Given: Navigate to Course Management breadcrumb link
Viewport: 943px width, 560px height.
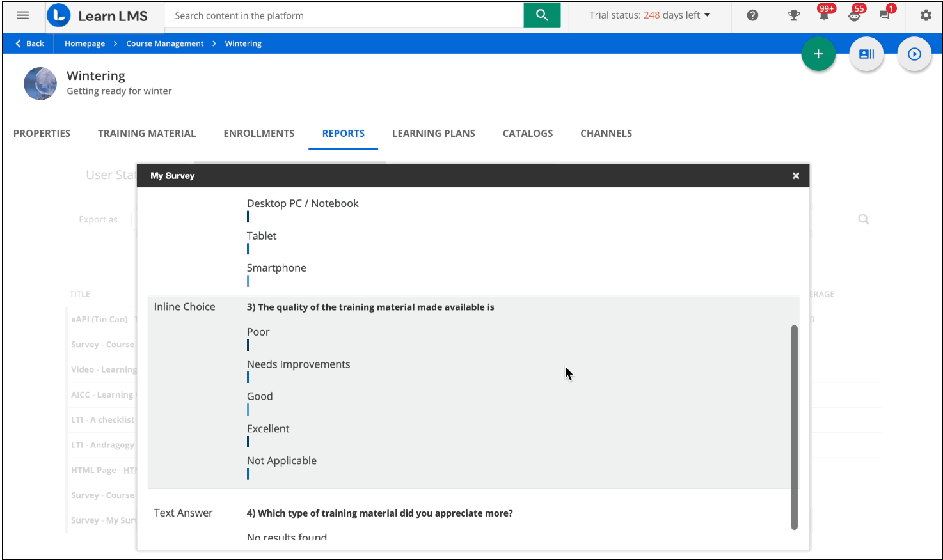Looking at the screenshot, I should tap(164, 43).
